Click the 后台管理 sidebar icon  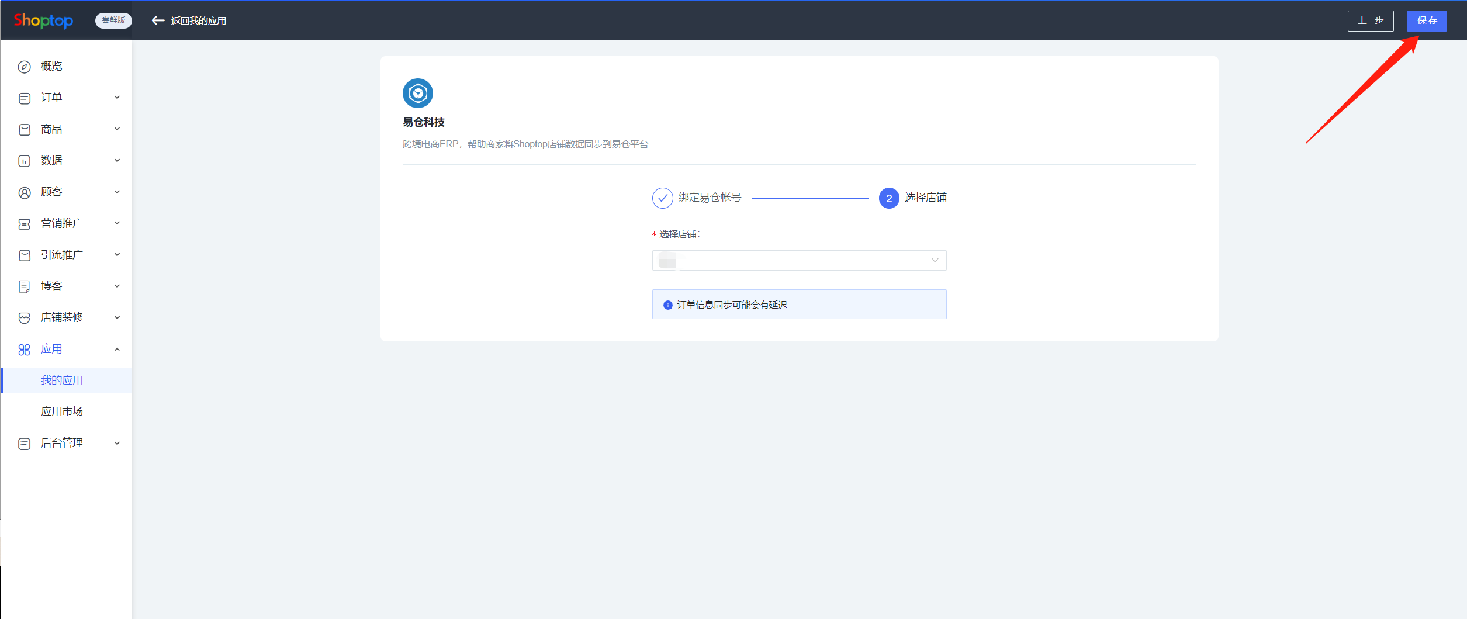24,444
